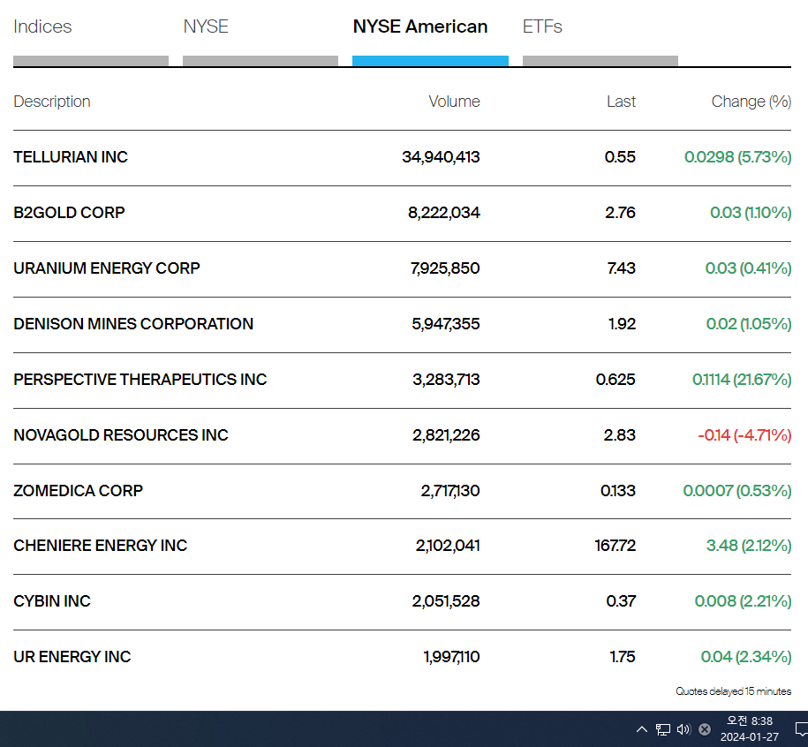Click Cheniere change 3.48 (2.12%)
This screenshot has width=808, height=747.
[749, 546]
